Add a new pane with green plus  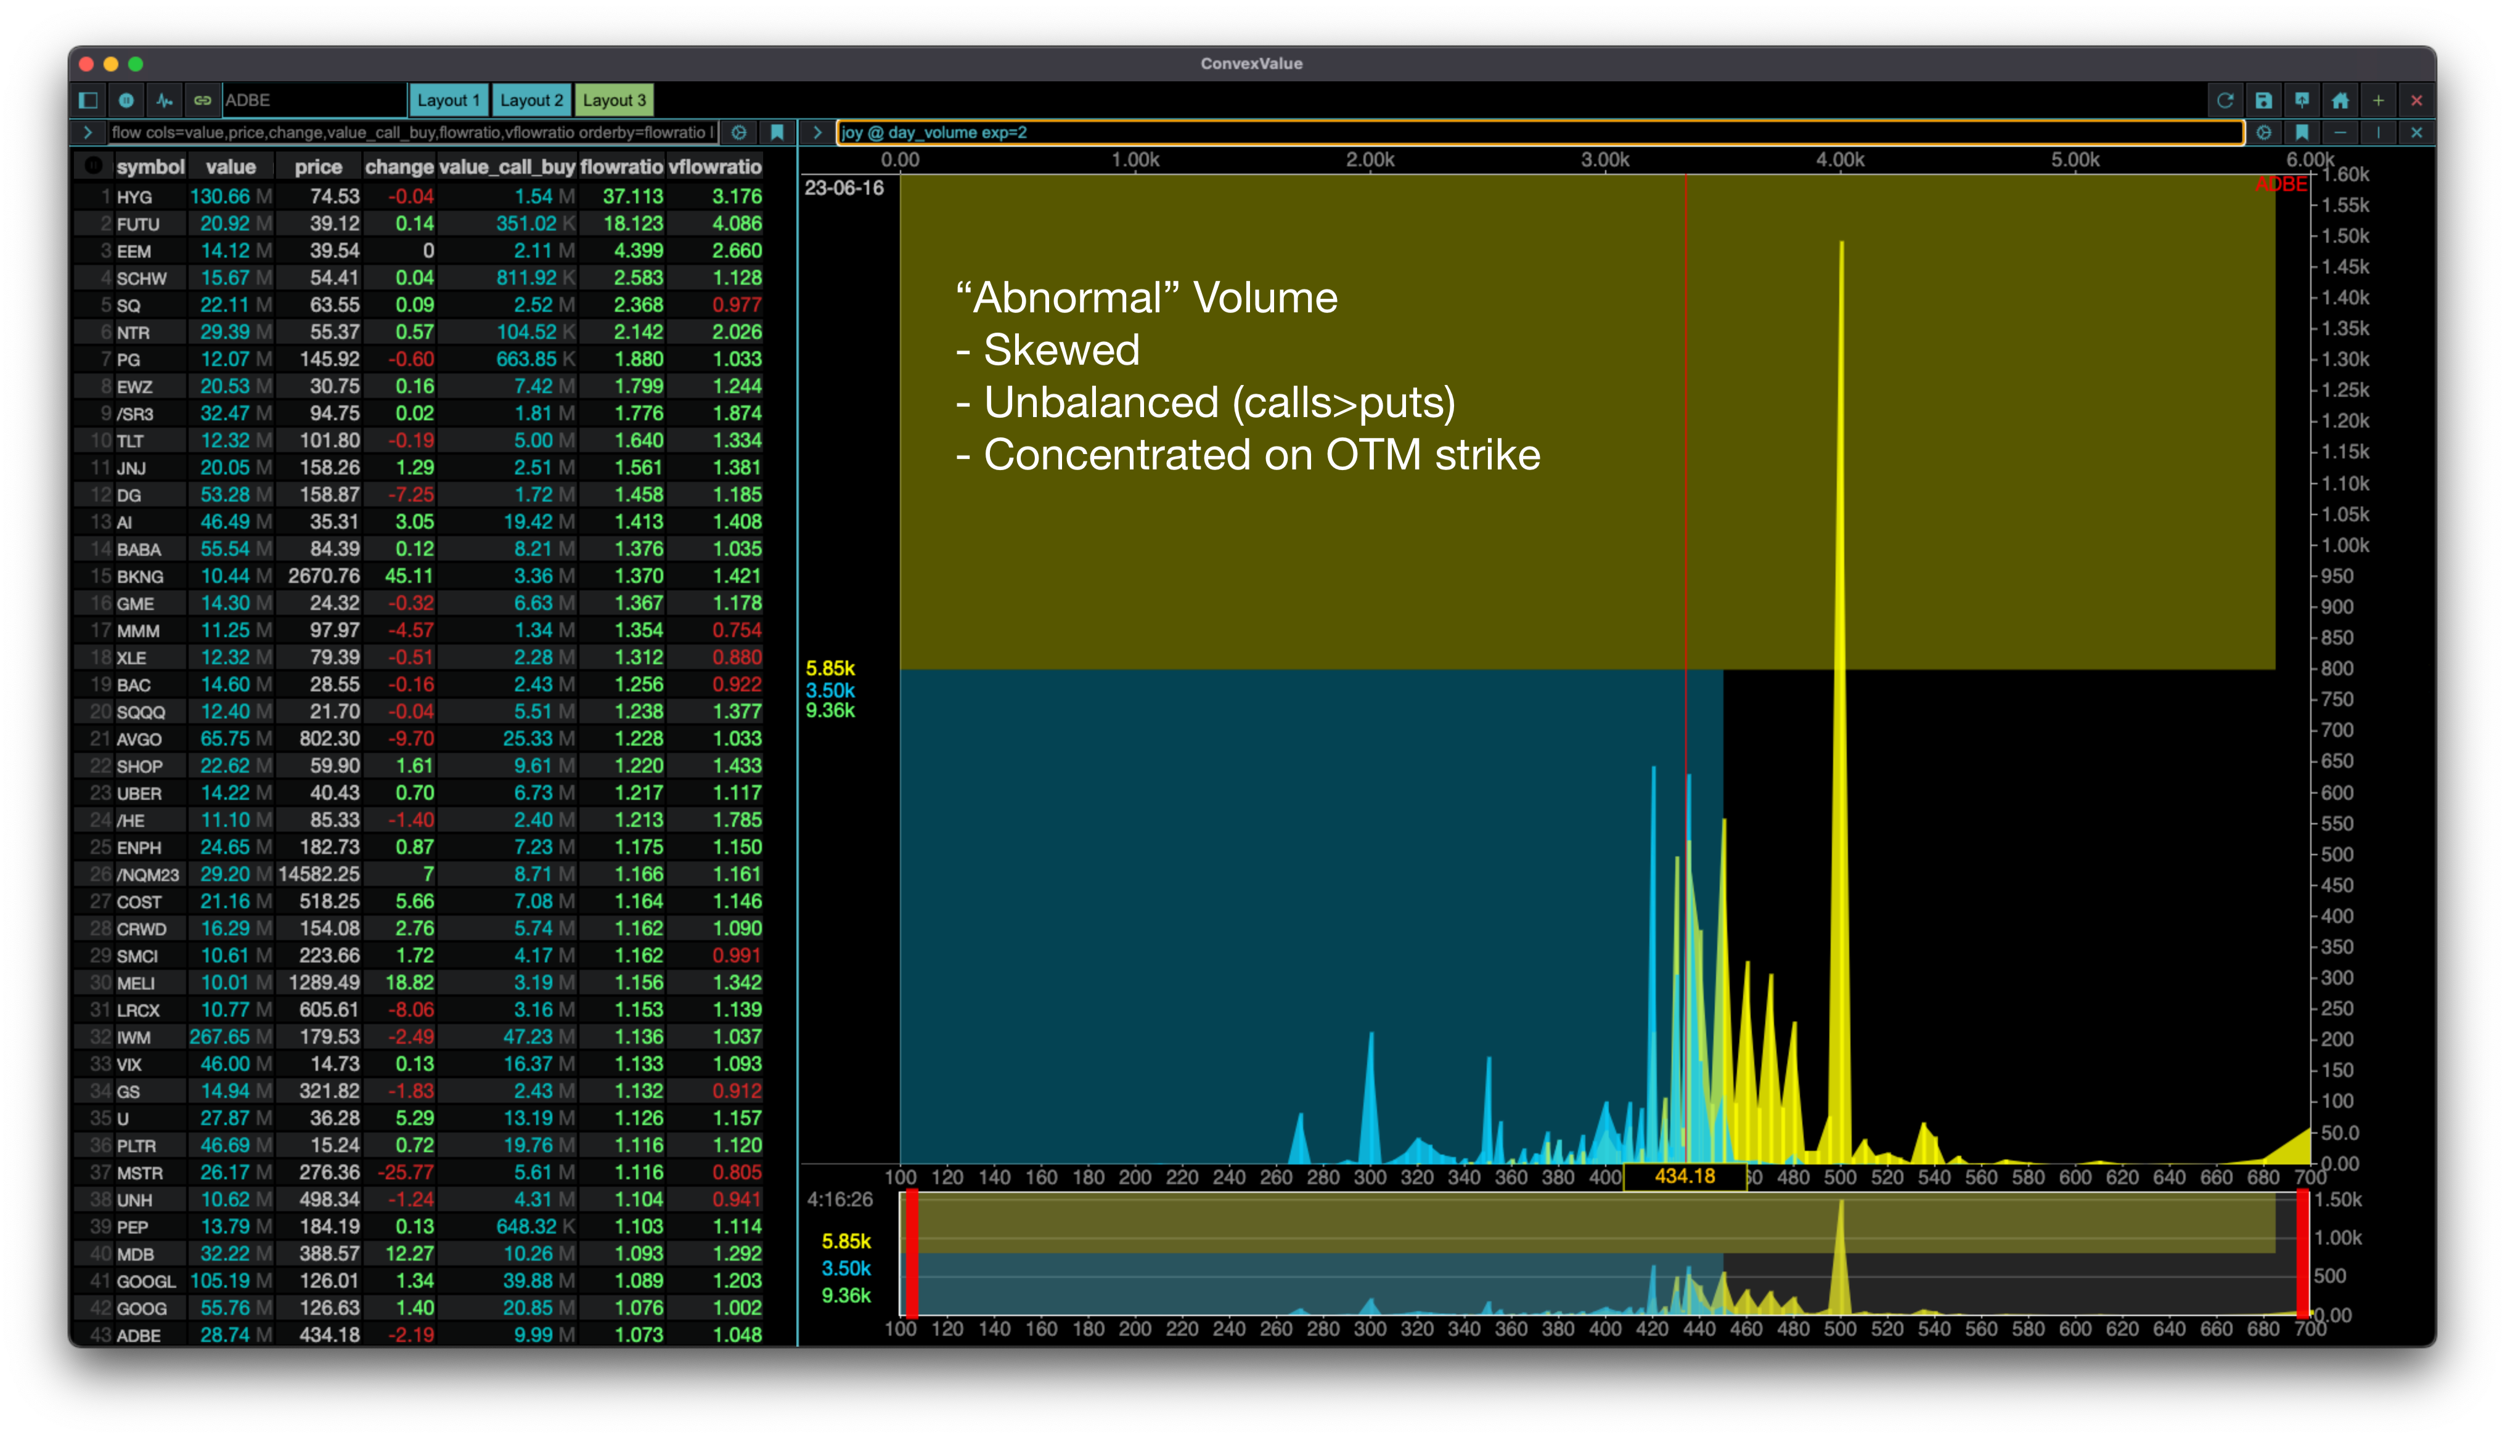click(2379, 100)
